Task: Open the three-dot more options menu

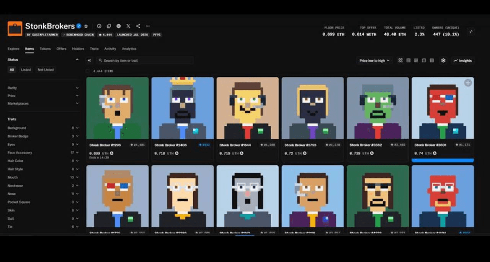Action: click(148, 26)
